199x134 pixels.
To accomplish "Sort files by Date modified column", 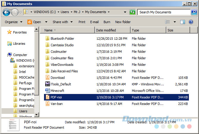I will coord(112,30).
